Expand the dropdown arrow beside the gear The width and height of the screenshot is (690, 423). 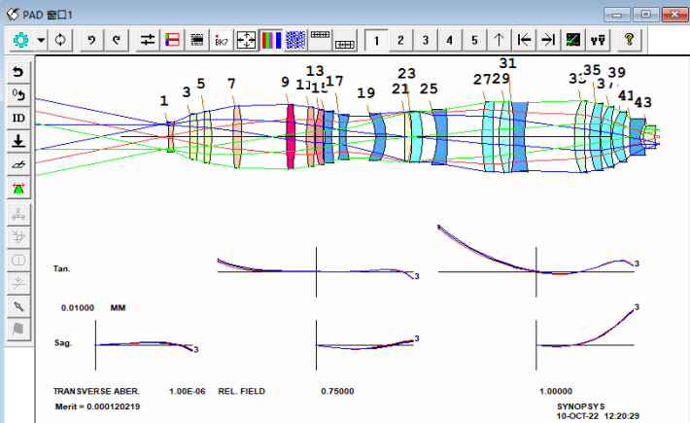(x=41, y=41)
